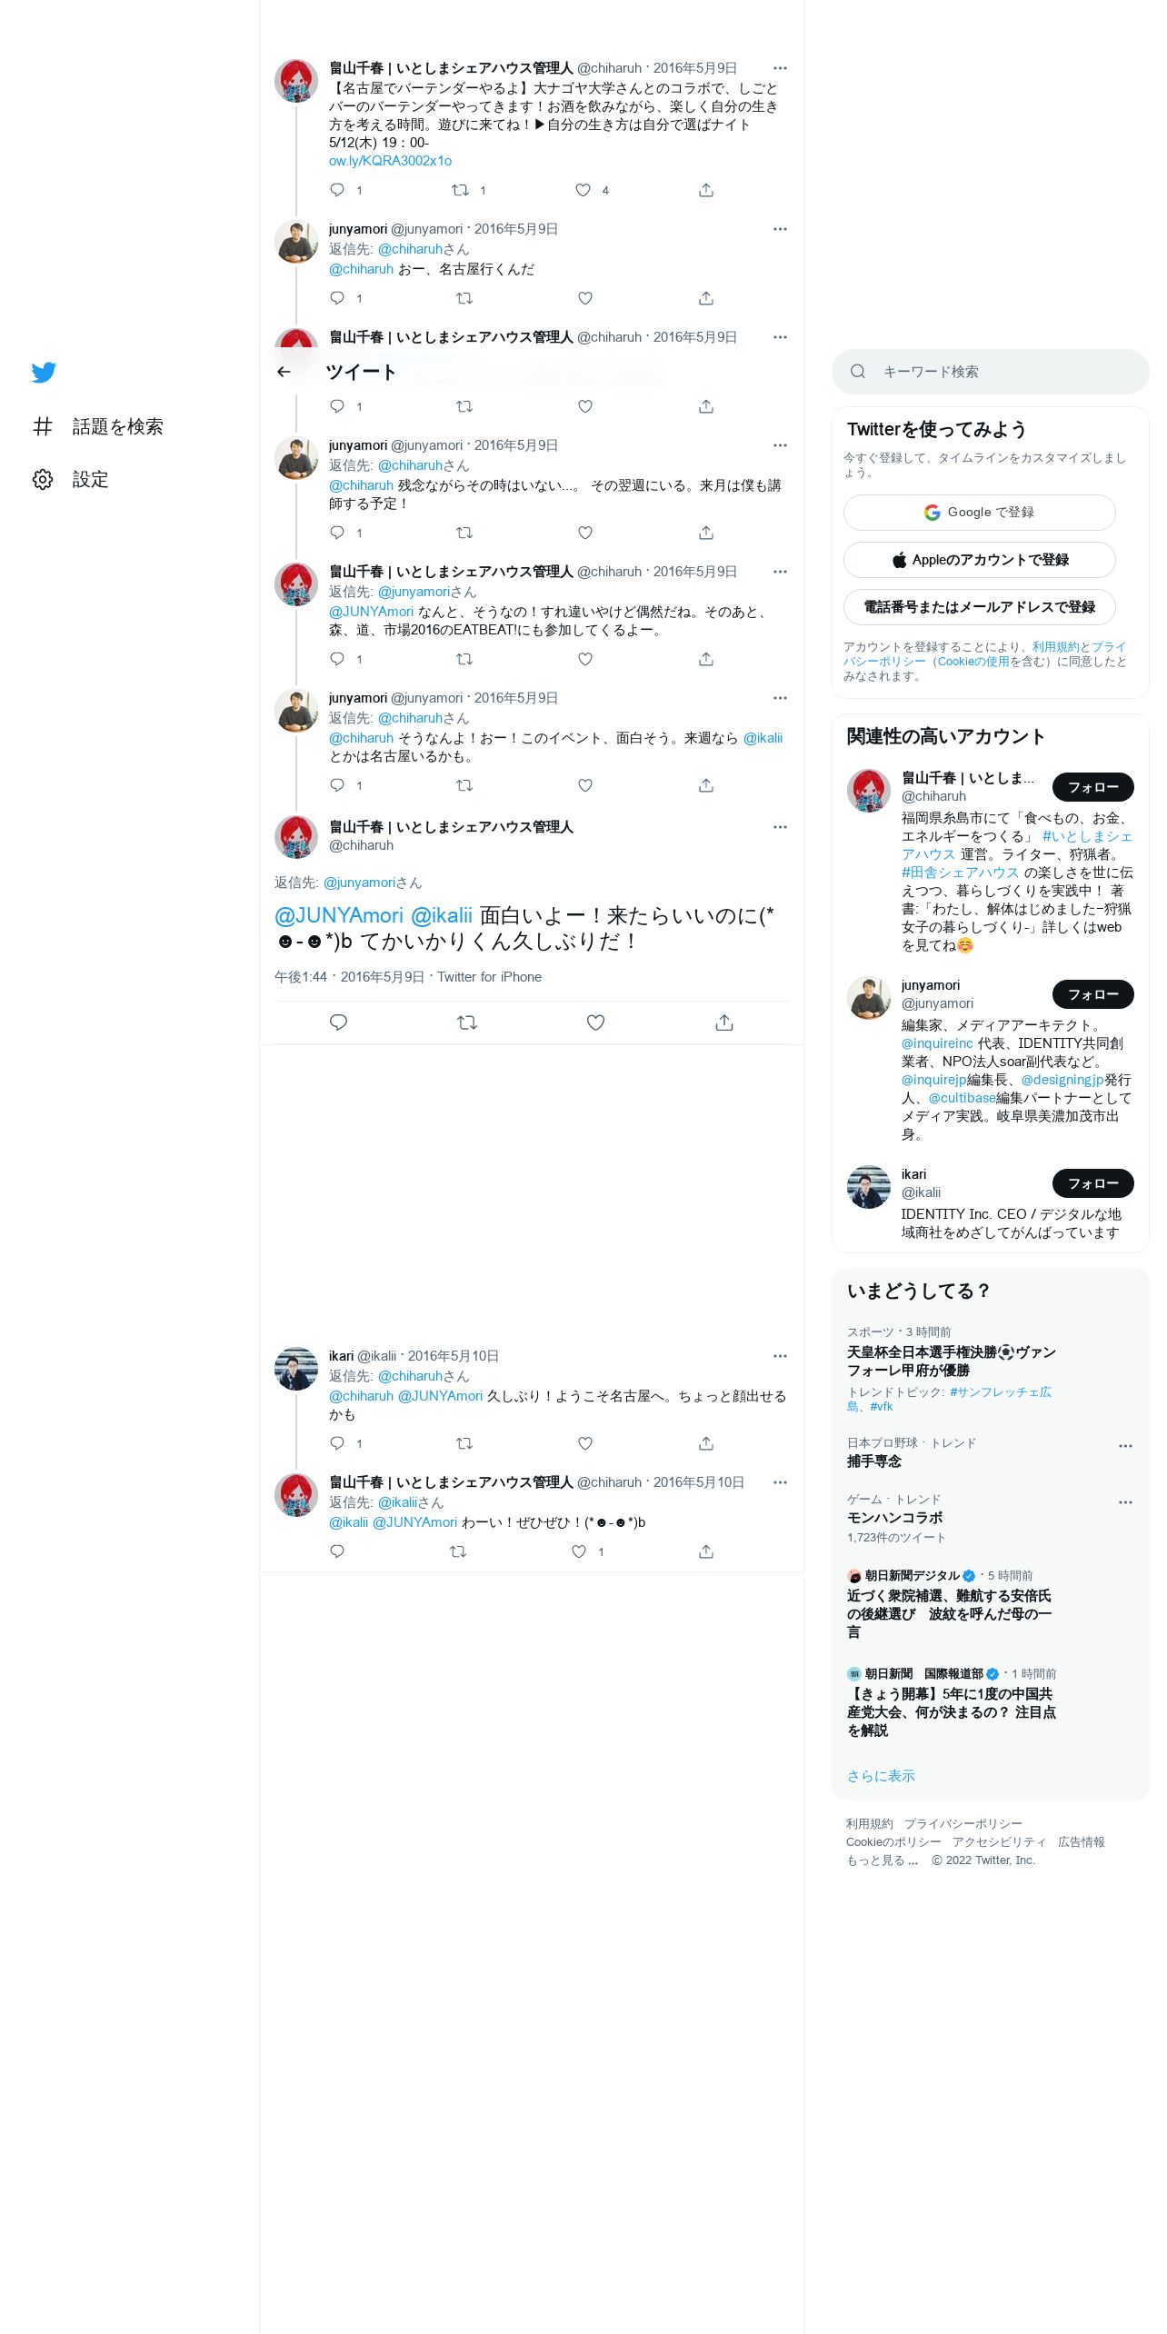Screen dimensions: 1167x2334
Task: Sign up with Appleのアカウントで登録
Action: click(979, 560)
